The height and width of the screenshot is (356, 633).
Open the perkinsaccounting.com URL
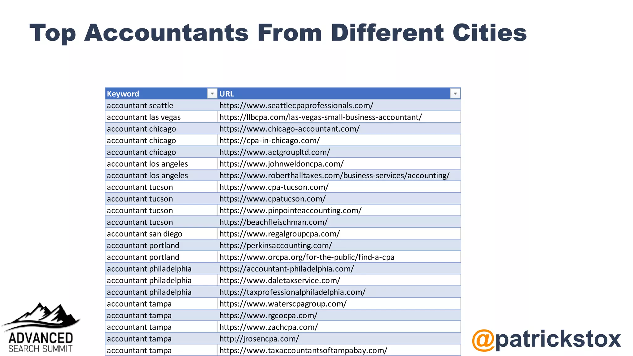[x=275, y=245]
